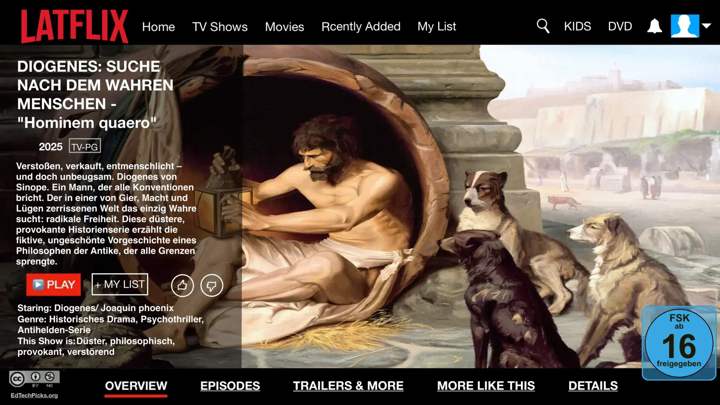The height and width of the screenshot is (405, 720).
Task: Follow the EdTechPicks.org link
Action: tap(34, 395)
